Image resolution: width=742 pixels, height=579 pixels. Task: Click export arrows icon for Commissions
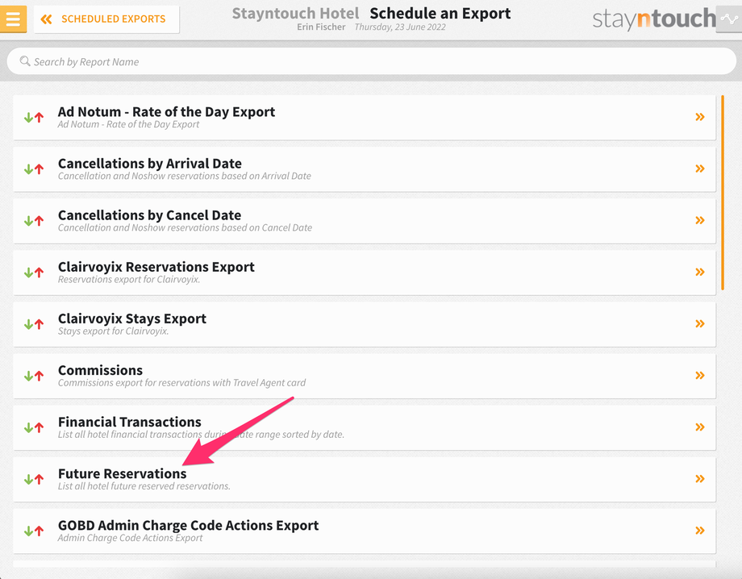(34, 376)
